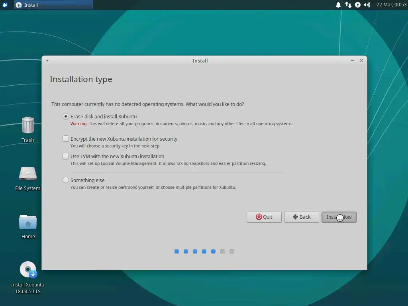Open the network connection tray icon
The image size is (408, 306).
click(x=348, y=5)
